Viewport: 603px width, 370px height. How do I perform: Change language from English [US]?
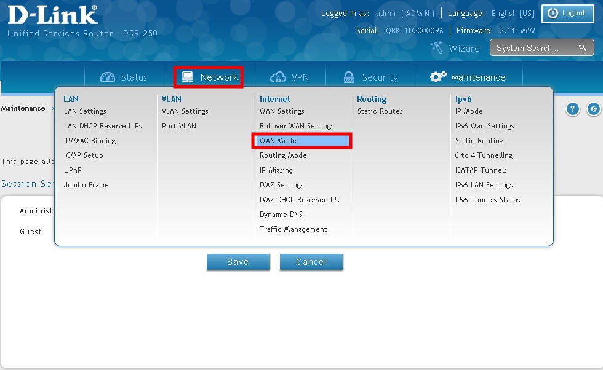pos(513,14)
